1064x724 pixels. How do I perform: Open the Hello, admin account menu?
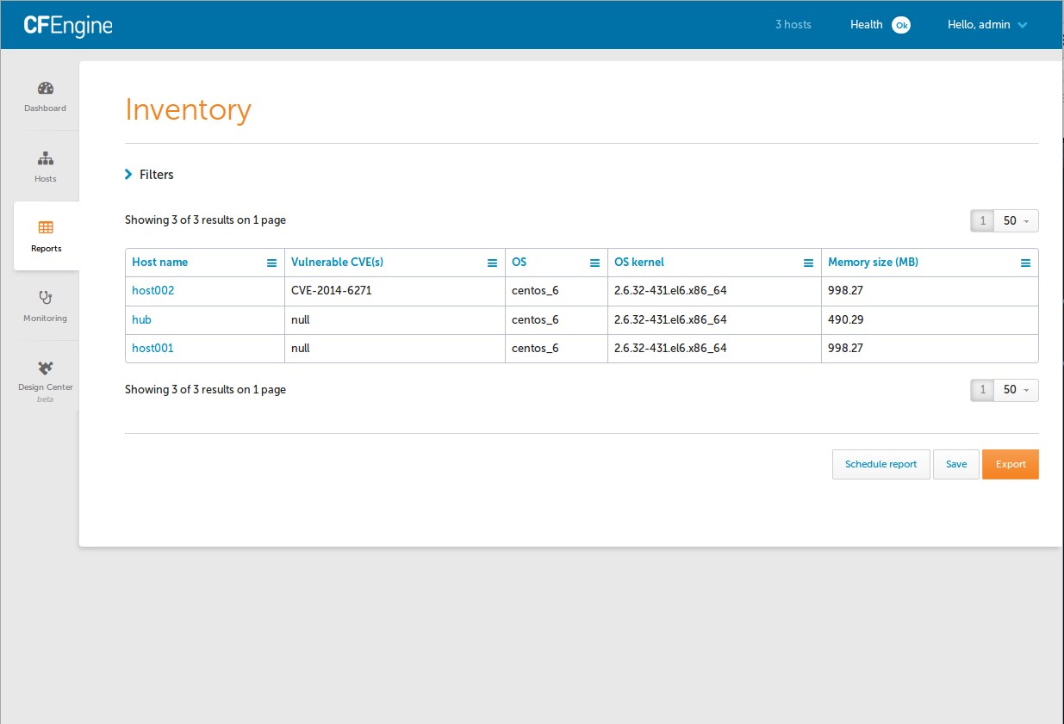click(x=986, y=25)
